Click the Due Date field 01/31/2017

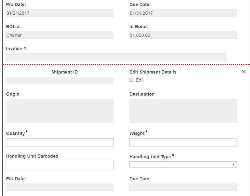point(183,13)
